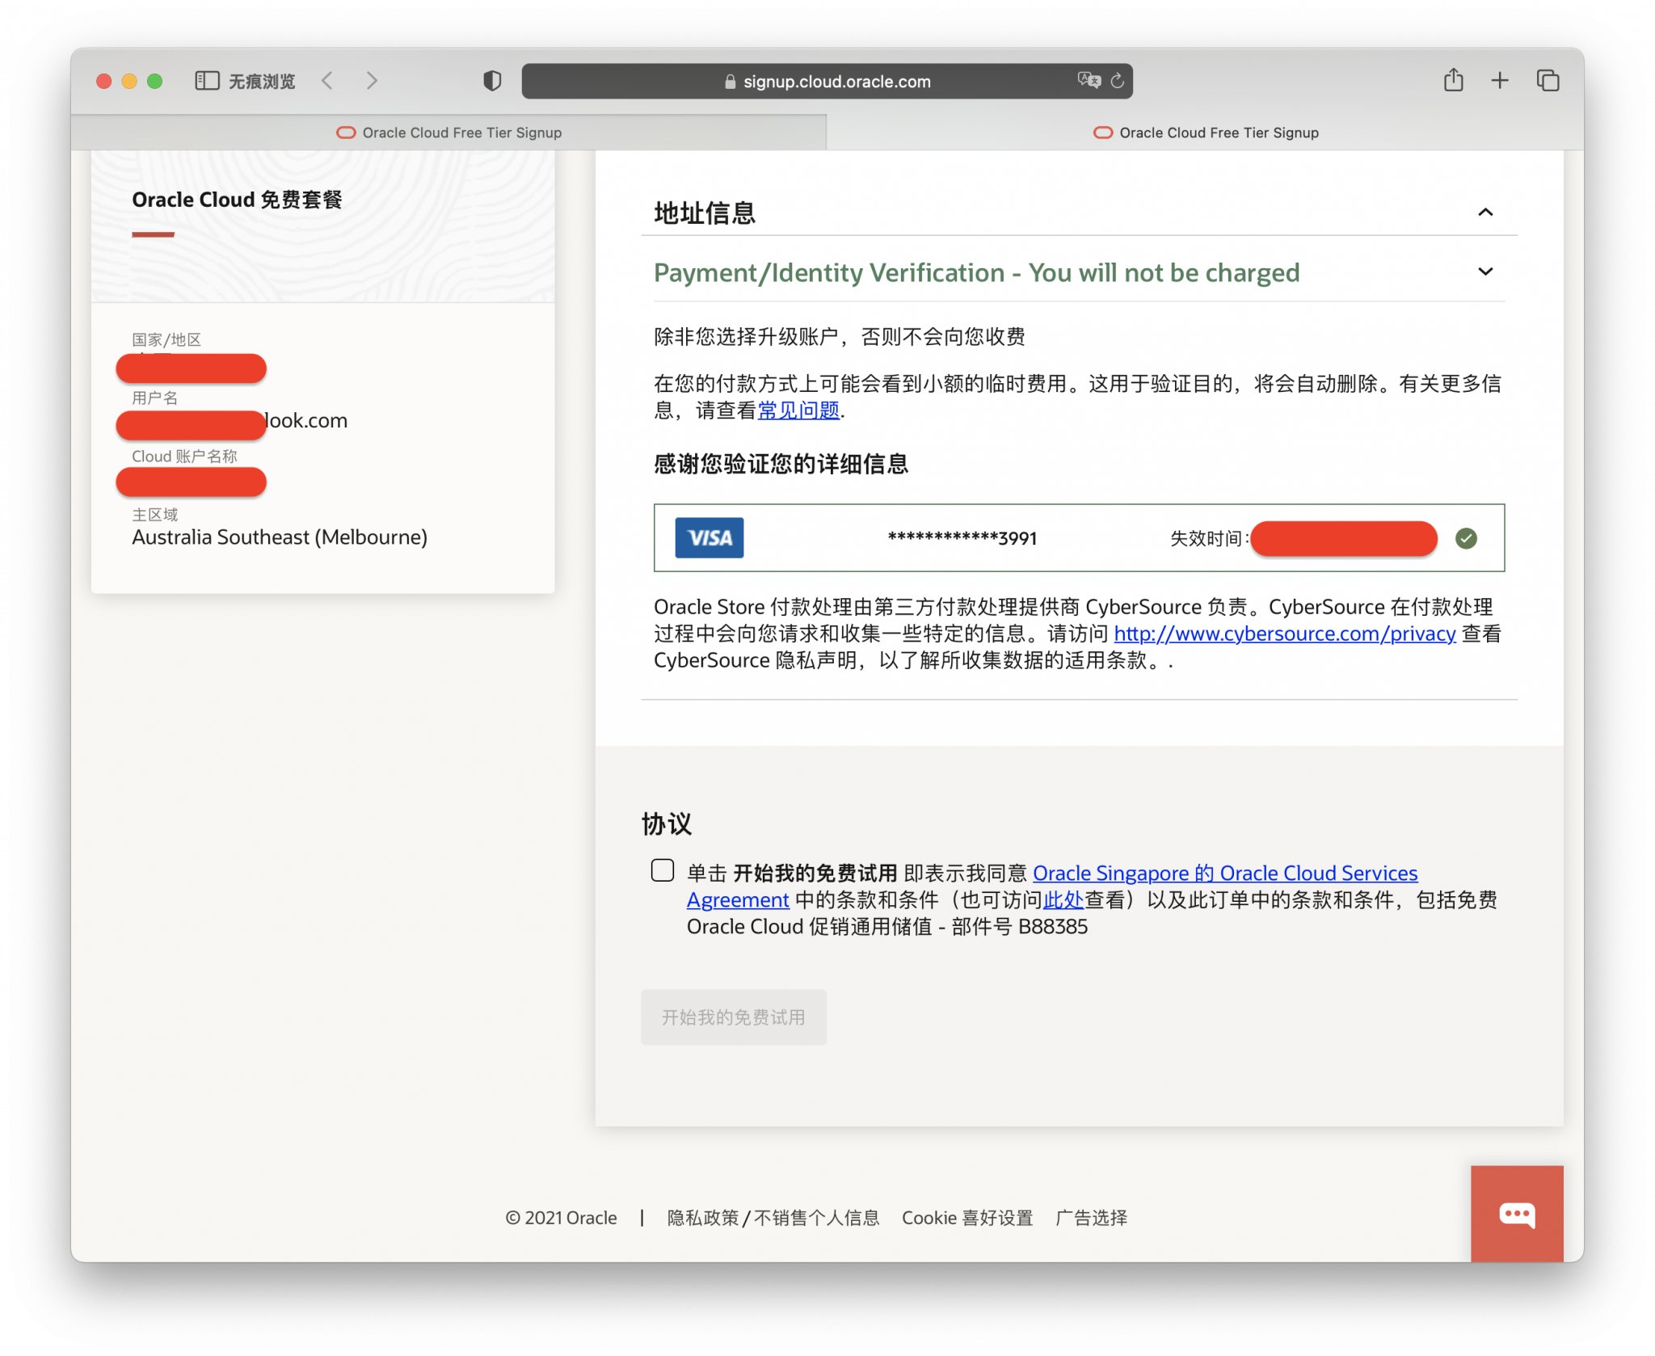Click the 开始我的免费试用 button

tap(734, 1017)
